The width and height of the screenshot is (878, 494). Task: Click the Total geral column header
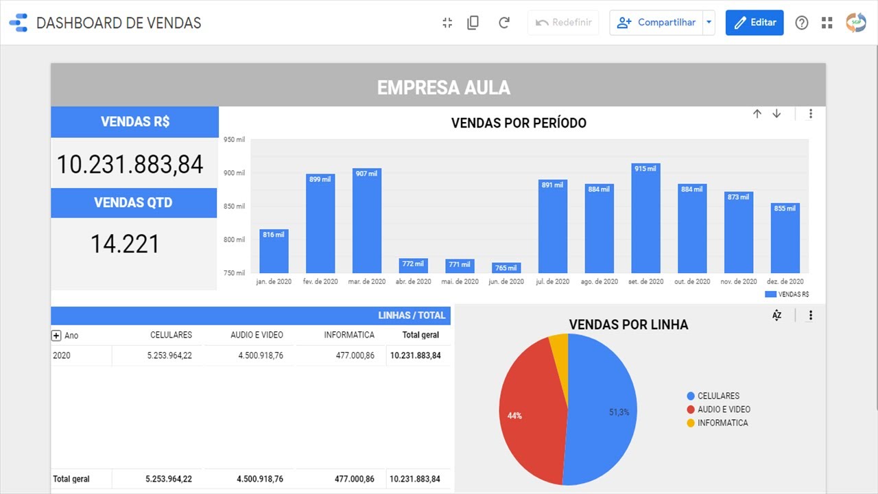coord(420,336)
